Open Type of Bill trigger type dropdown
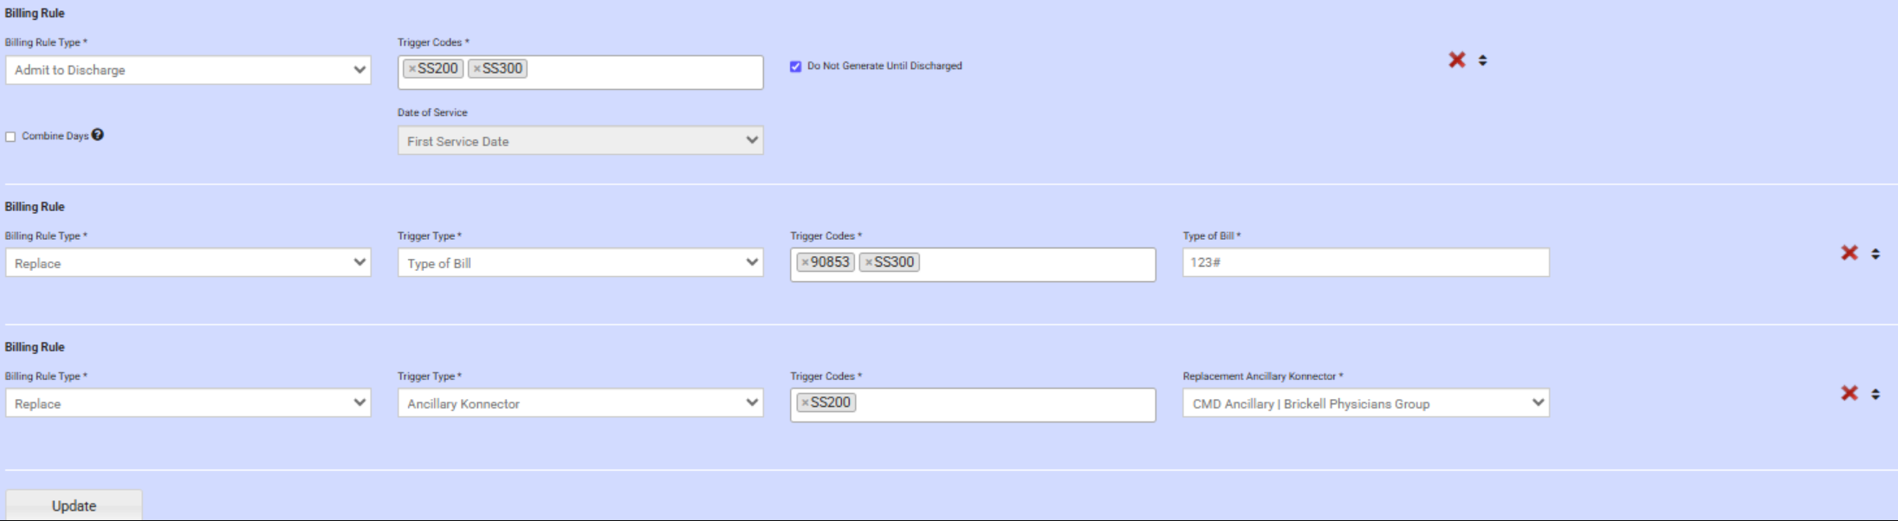This screenshot has height=521, width=1898. point(580,263)
